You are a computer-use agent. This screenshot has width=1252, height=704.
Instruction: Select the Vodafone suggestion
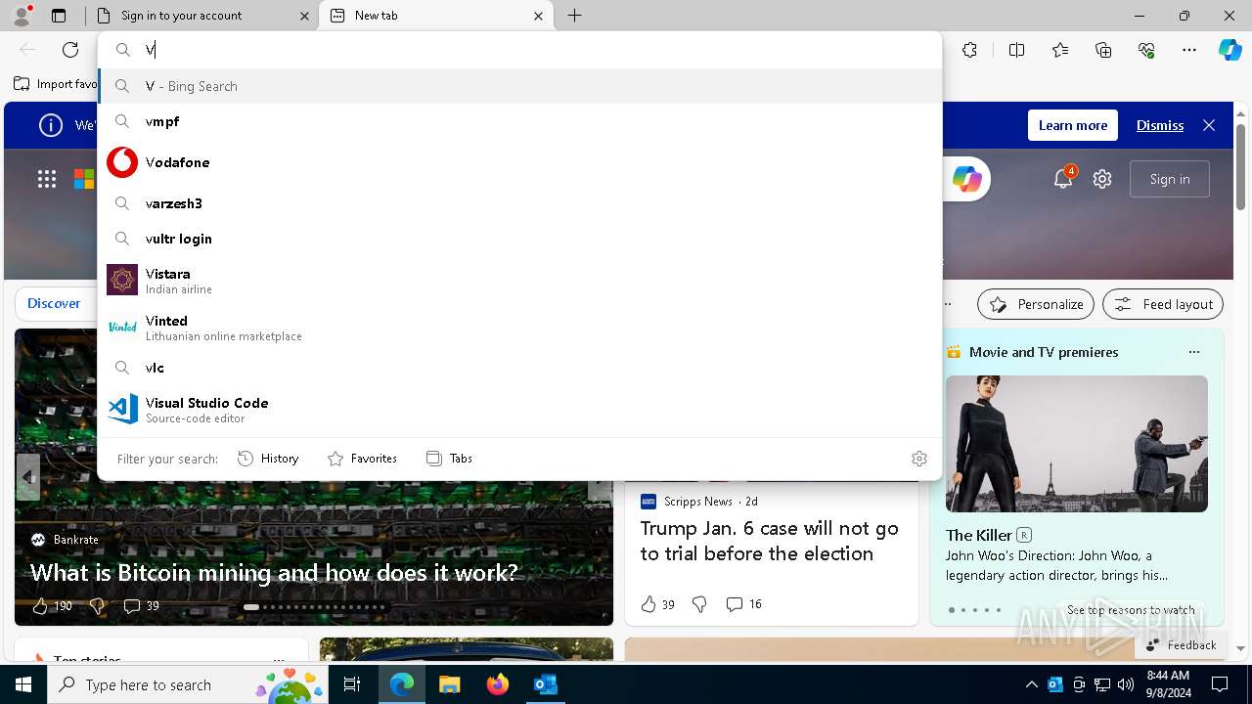click(x=519, y=162)
